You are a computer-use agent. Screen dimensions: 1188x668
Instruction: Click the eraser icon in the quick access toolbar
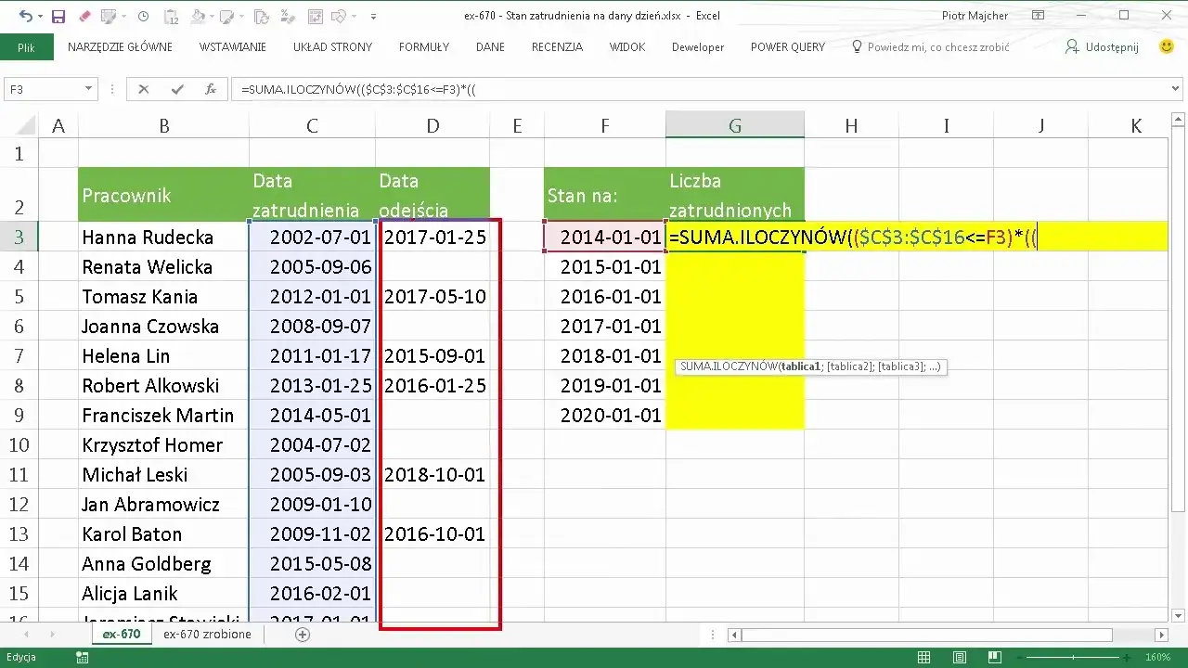pyautogui.click(x=84, y=16)
